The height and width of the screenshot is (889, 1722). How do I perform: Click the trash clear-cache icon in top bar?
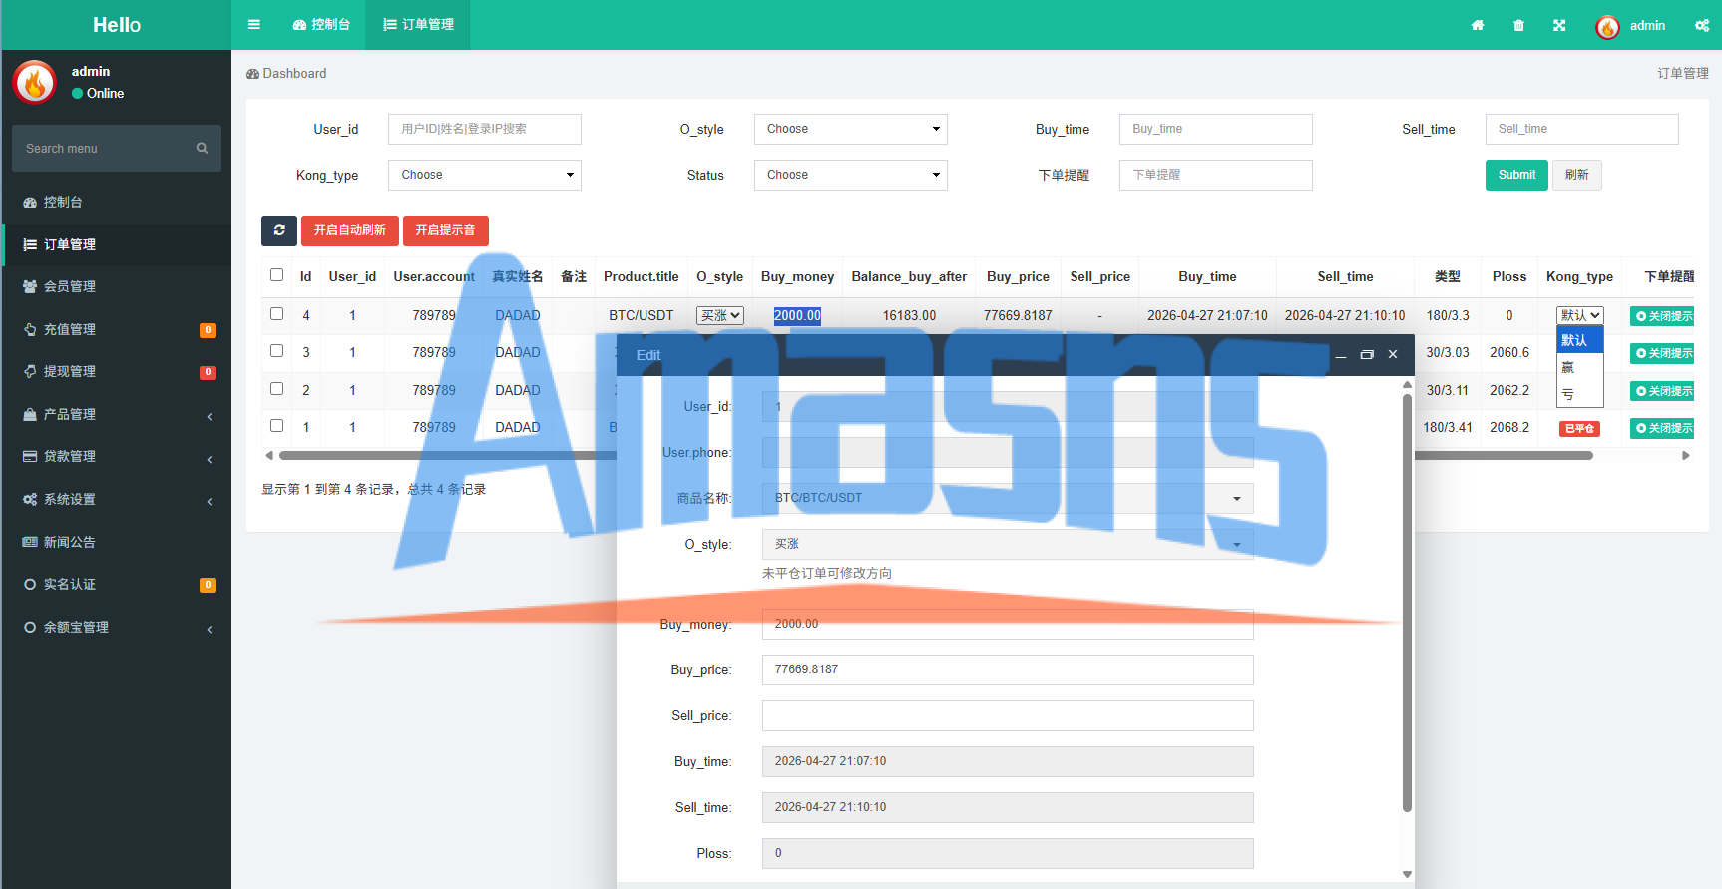click(x=1518, y=26)
